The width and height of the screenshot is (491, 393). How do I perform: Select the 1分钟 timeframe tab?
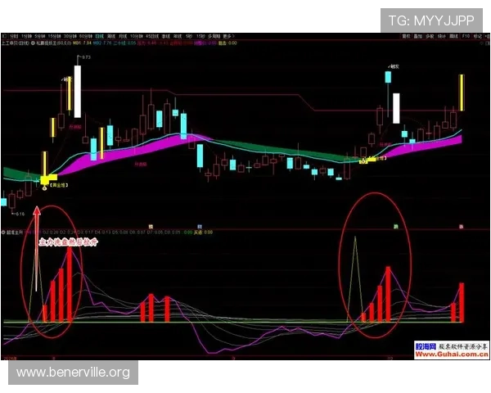[x=23, y=37]
